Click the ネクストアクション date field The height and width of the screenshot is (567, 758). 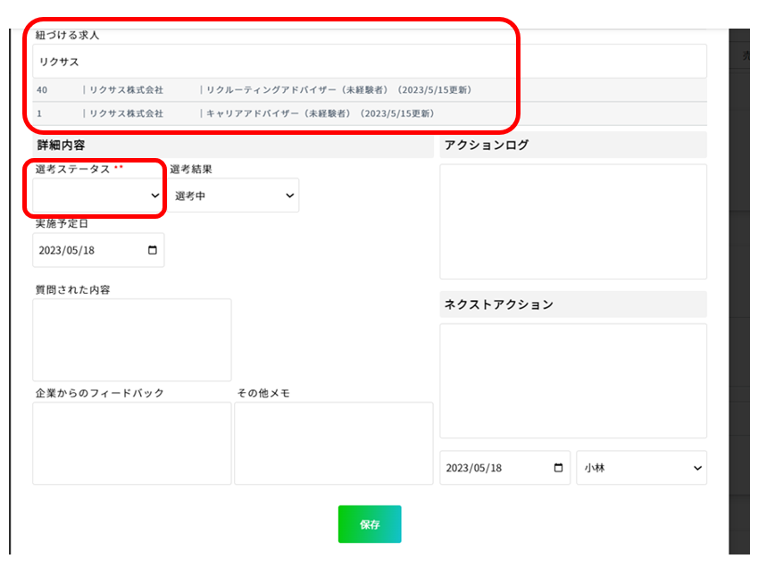[504, 467]
